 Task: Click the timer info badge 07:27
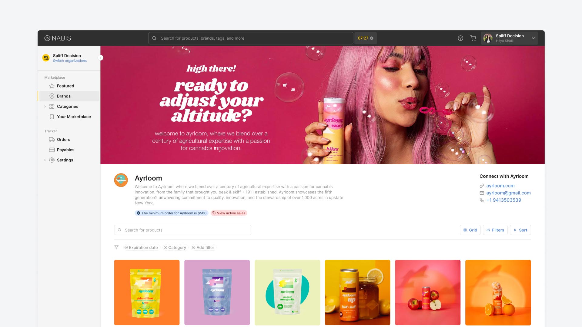pyautogui.click(x=365, y=38)
